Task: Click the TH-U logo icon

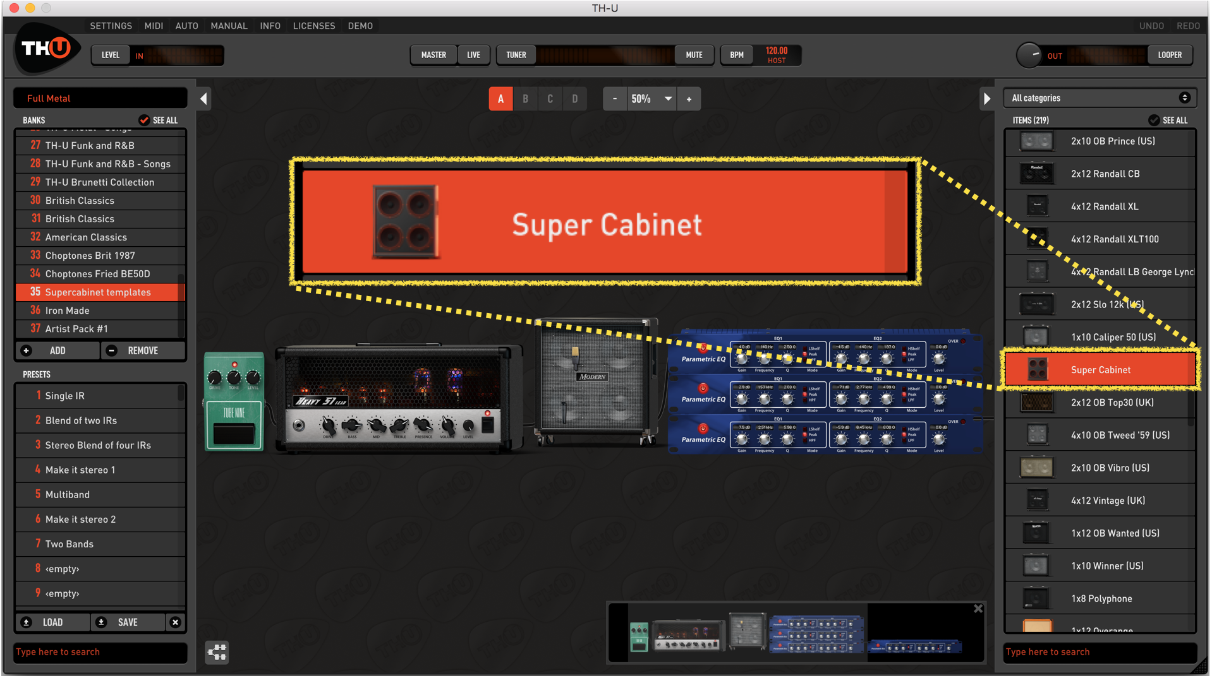Action: tap(47, 49)
